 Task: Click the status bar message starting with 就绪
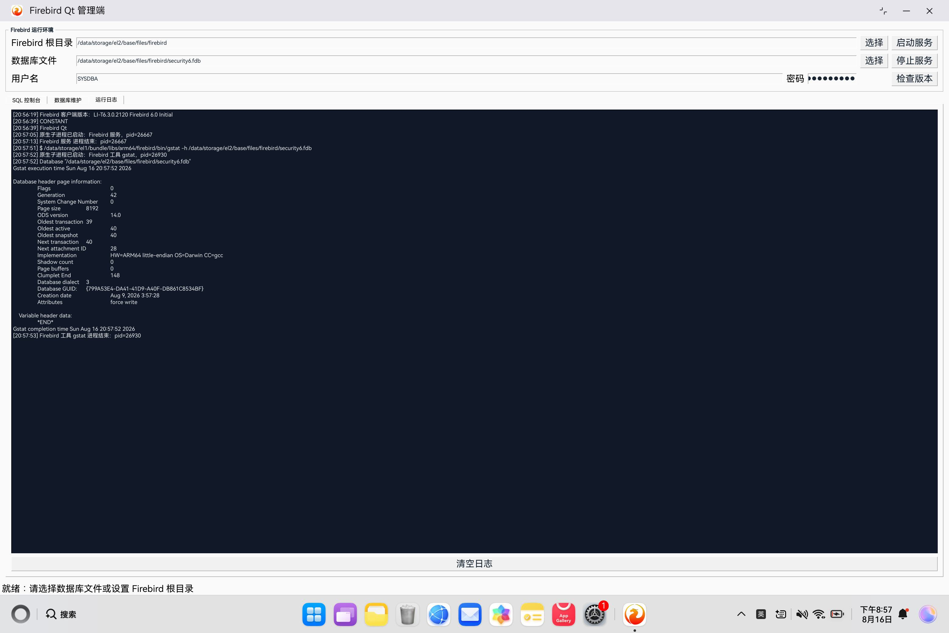[98, 589]
